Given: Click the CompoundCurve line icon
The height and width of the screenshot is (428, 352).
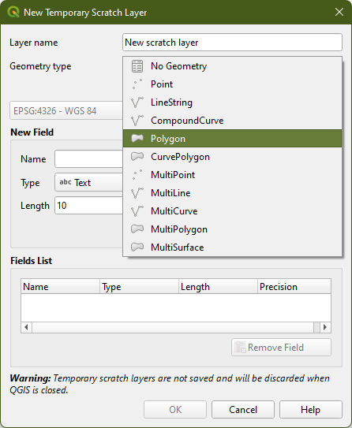Looking at the screenshot, I should tap(137, 121).
